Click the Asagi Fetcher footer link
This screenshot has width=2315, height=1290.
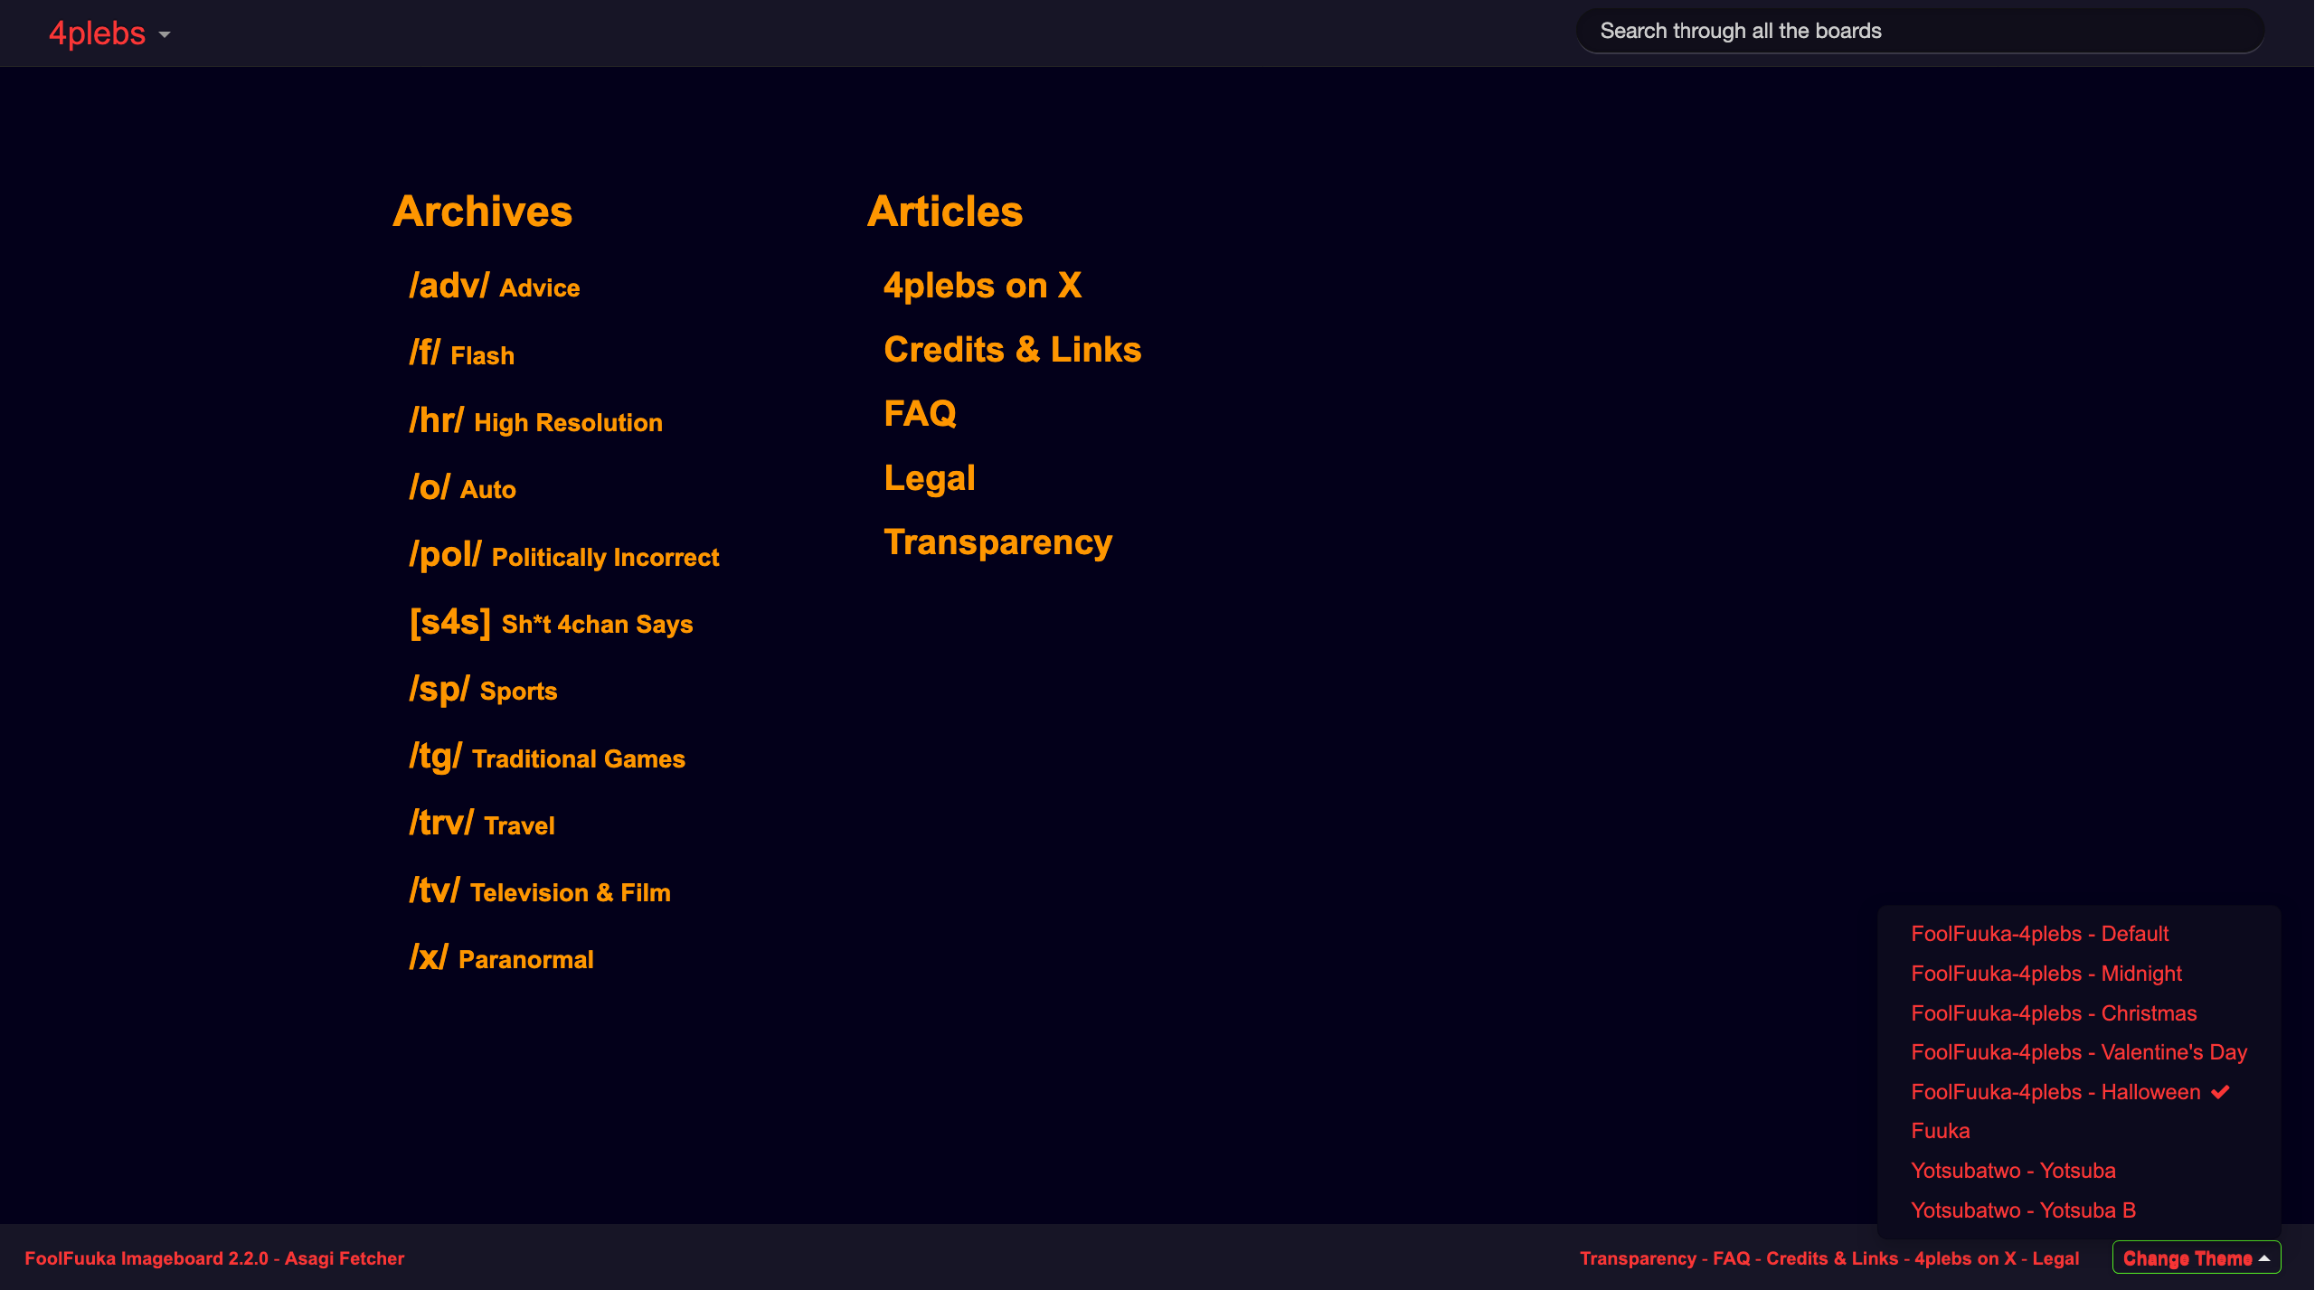click(x=344, y=1258)
